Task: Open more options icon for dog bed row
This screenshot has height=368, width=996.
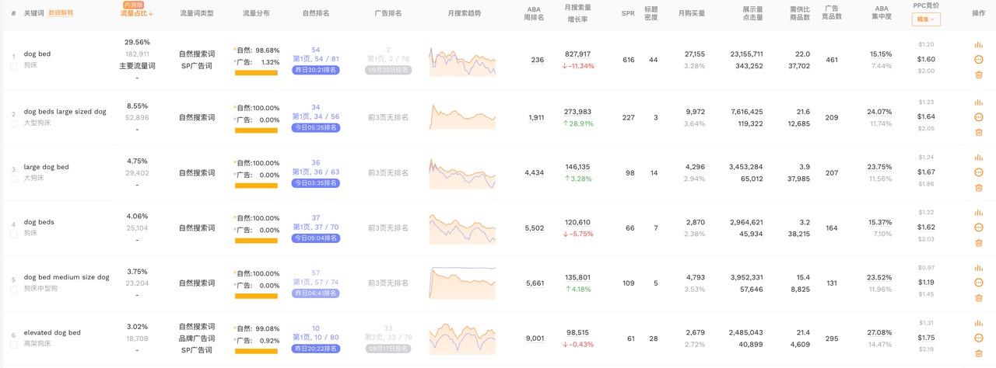Action: [x=978, y=60]
